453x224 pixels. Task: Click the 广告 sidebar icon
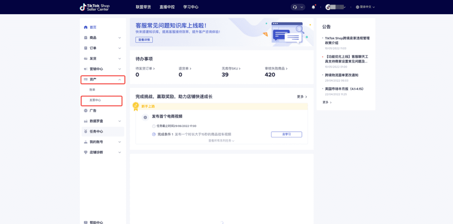[x=85, y=110]
